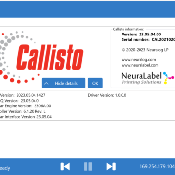Open the www.neuralog.com link
Viewport: 175px width, 175px height.
tap(139, 60)
